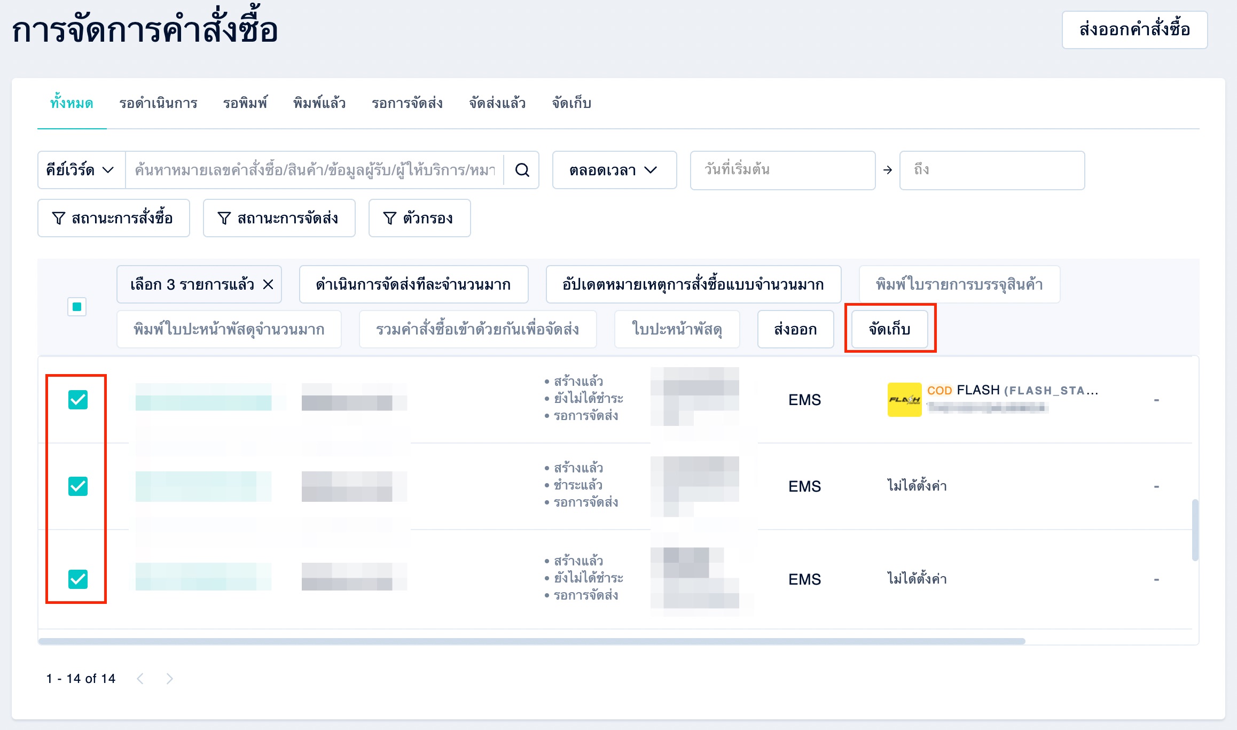Switch to the รอการจัดส่ง tab
Image resolution: width=1237 pixels, height=730 pixels.
(x=407, y=103)
